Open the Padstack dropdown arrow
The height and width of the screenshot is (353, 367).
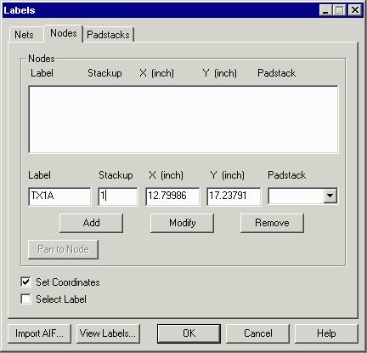330,196
